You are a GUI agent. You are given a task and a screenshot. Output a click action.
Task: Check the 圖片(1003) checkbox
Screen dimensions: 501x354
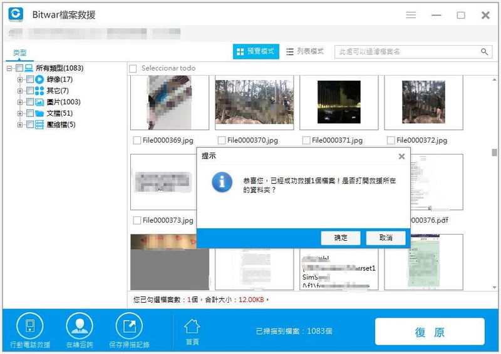[30, 102]
